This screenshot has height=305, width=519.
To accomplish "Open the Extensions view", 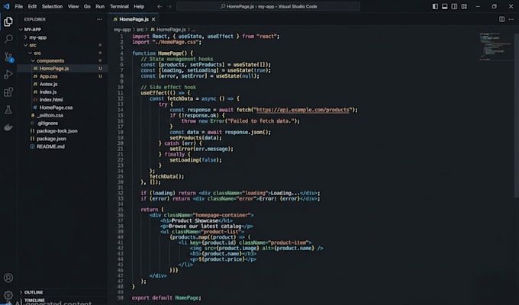I will (x=8, y=92).
